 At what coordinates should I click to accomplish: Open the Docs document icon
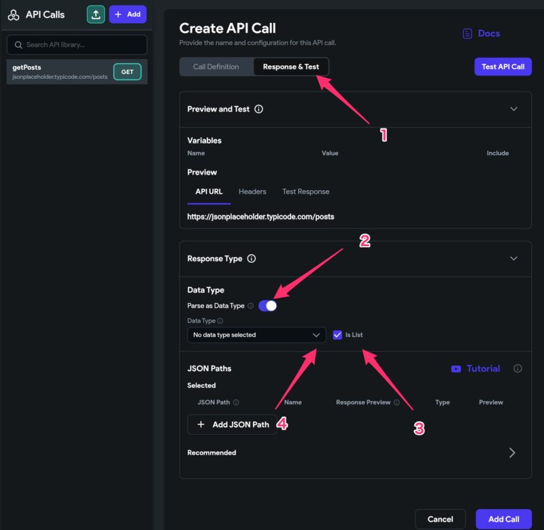(467, 33)
